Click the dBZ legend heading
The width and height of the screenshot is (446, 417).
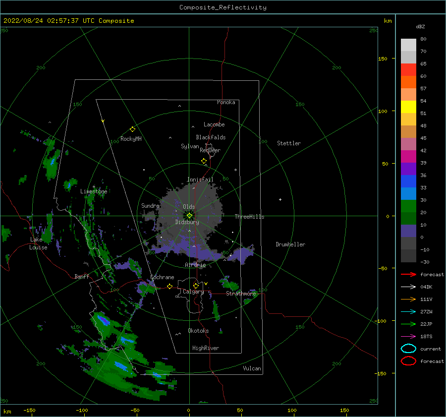point(420,26)
